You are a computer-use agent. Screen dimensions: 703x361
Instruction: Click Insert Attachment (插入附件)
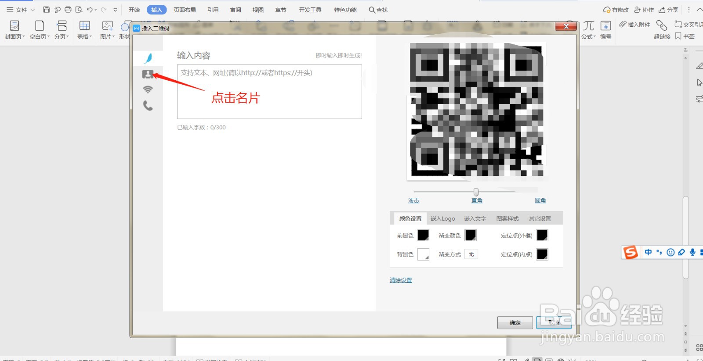coord(635,25)
